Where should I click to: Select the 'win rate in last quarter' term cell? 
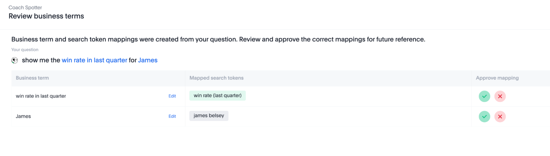41,96
